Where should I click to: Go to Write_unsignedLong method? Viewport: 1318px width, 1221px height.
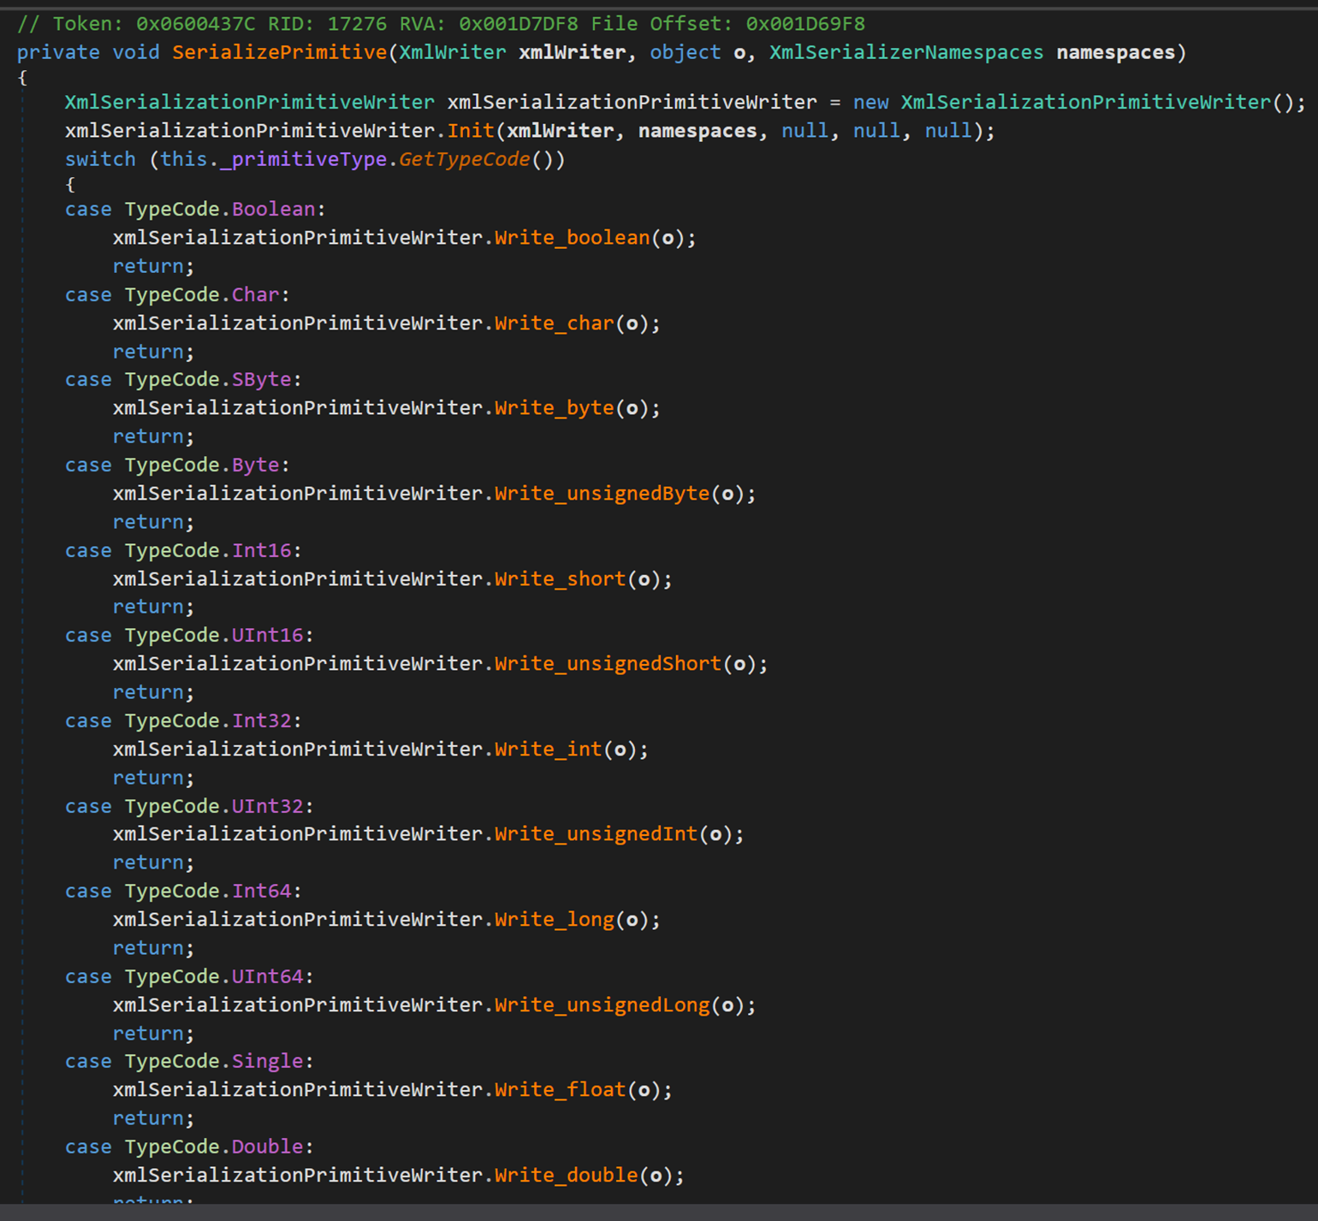coord(603,1005)
